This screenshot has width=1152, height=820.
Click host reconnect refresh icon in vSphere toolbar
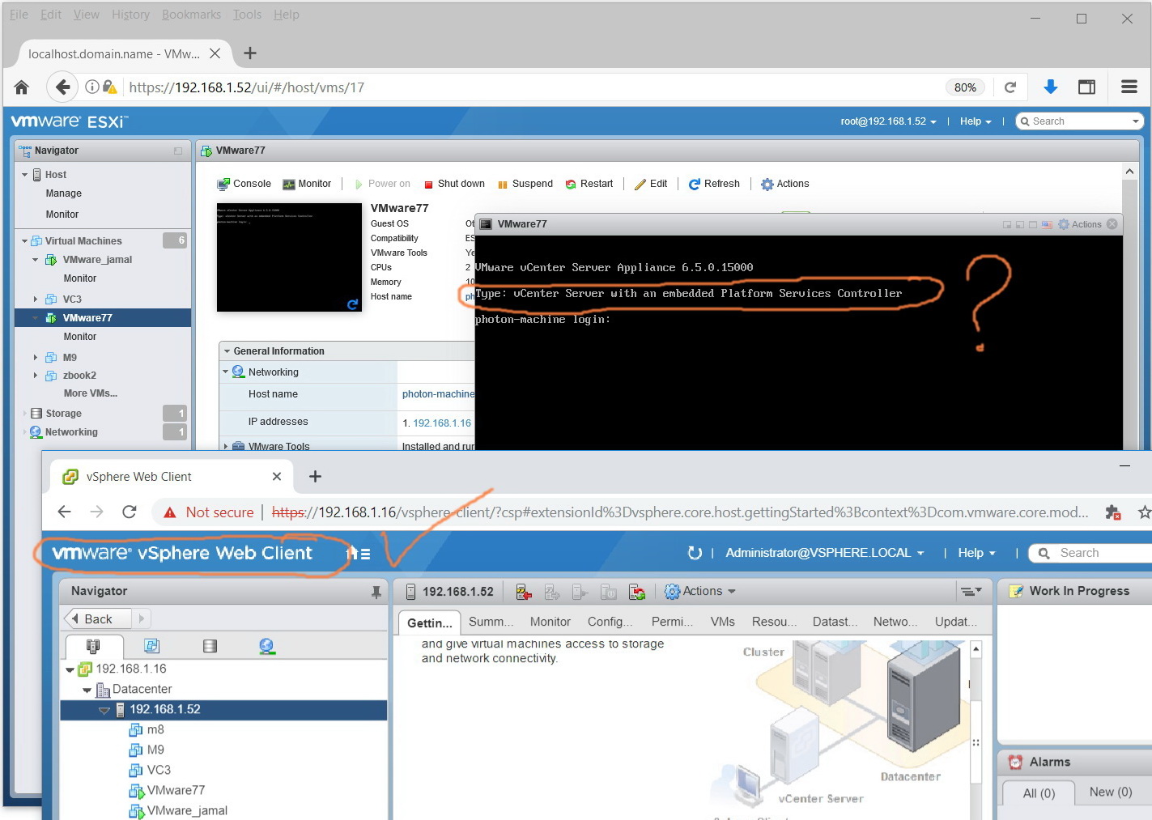[637, 593]
